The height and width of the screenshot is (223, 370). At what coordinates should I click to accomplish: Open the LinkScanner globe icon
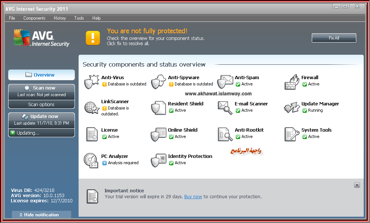coord(92,108)
